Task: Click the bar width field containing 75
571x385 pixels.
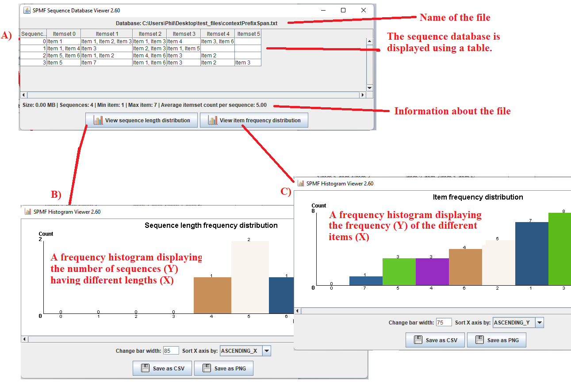Action: (x=444, y=323)
